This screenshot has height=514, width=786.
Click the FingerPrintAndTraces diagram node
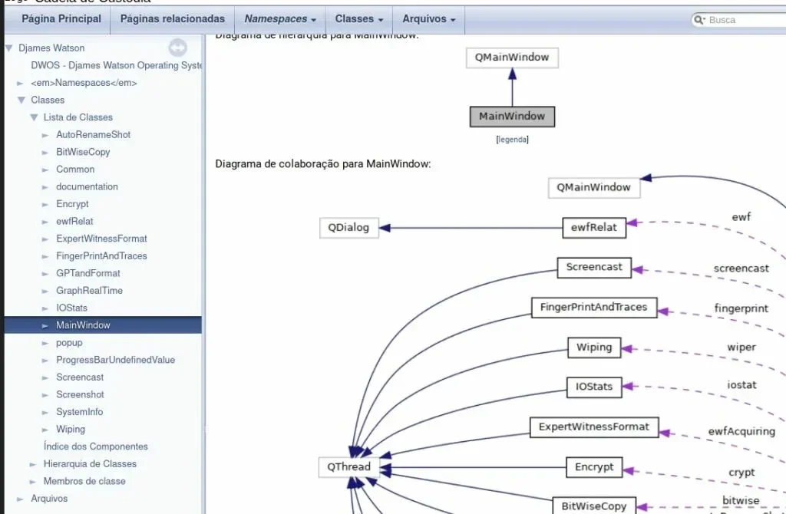(594, 308)
